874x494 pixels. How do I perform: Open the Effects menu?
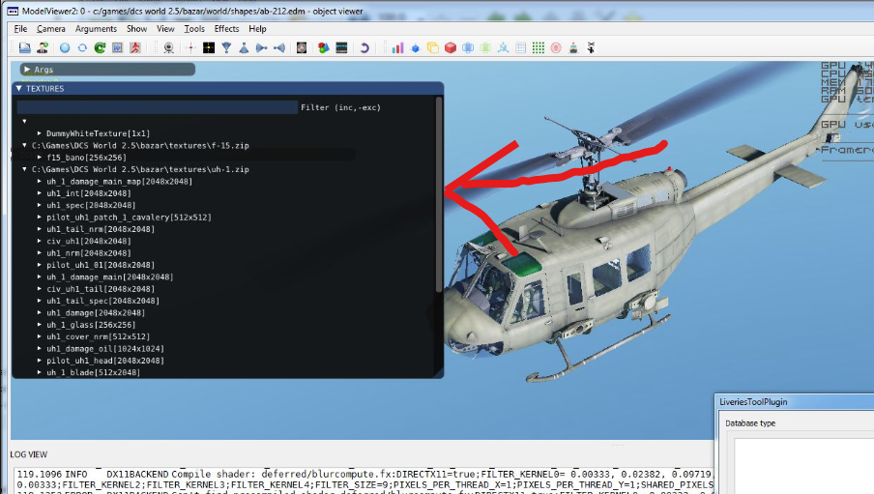[x=226, y=28]
